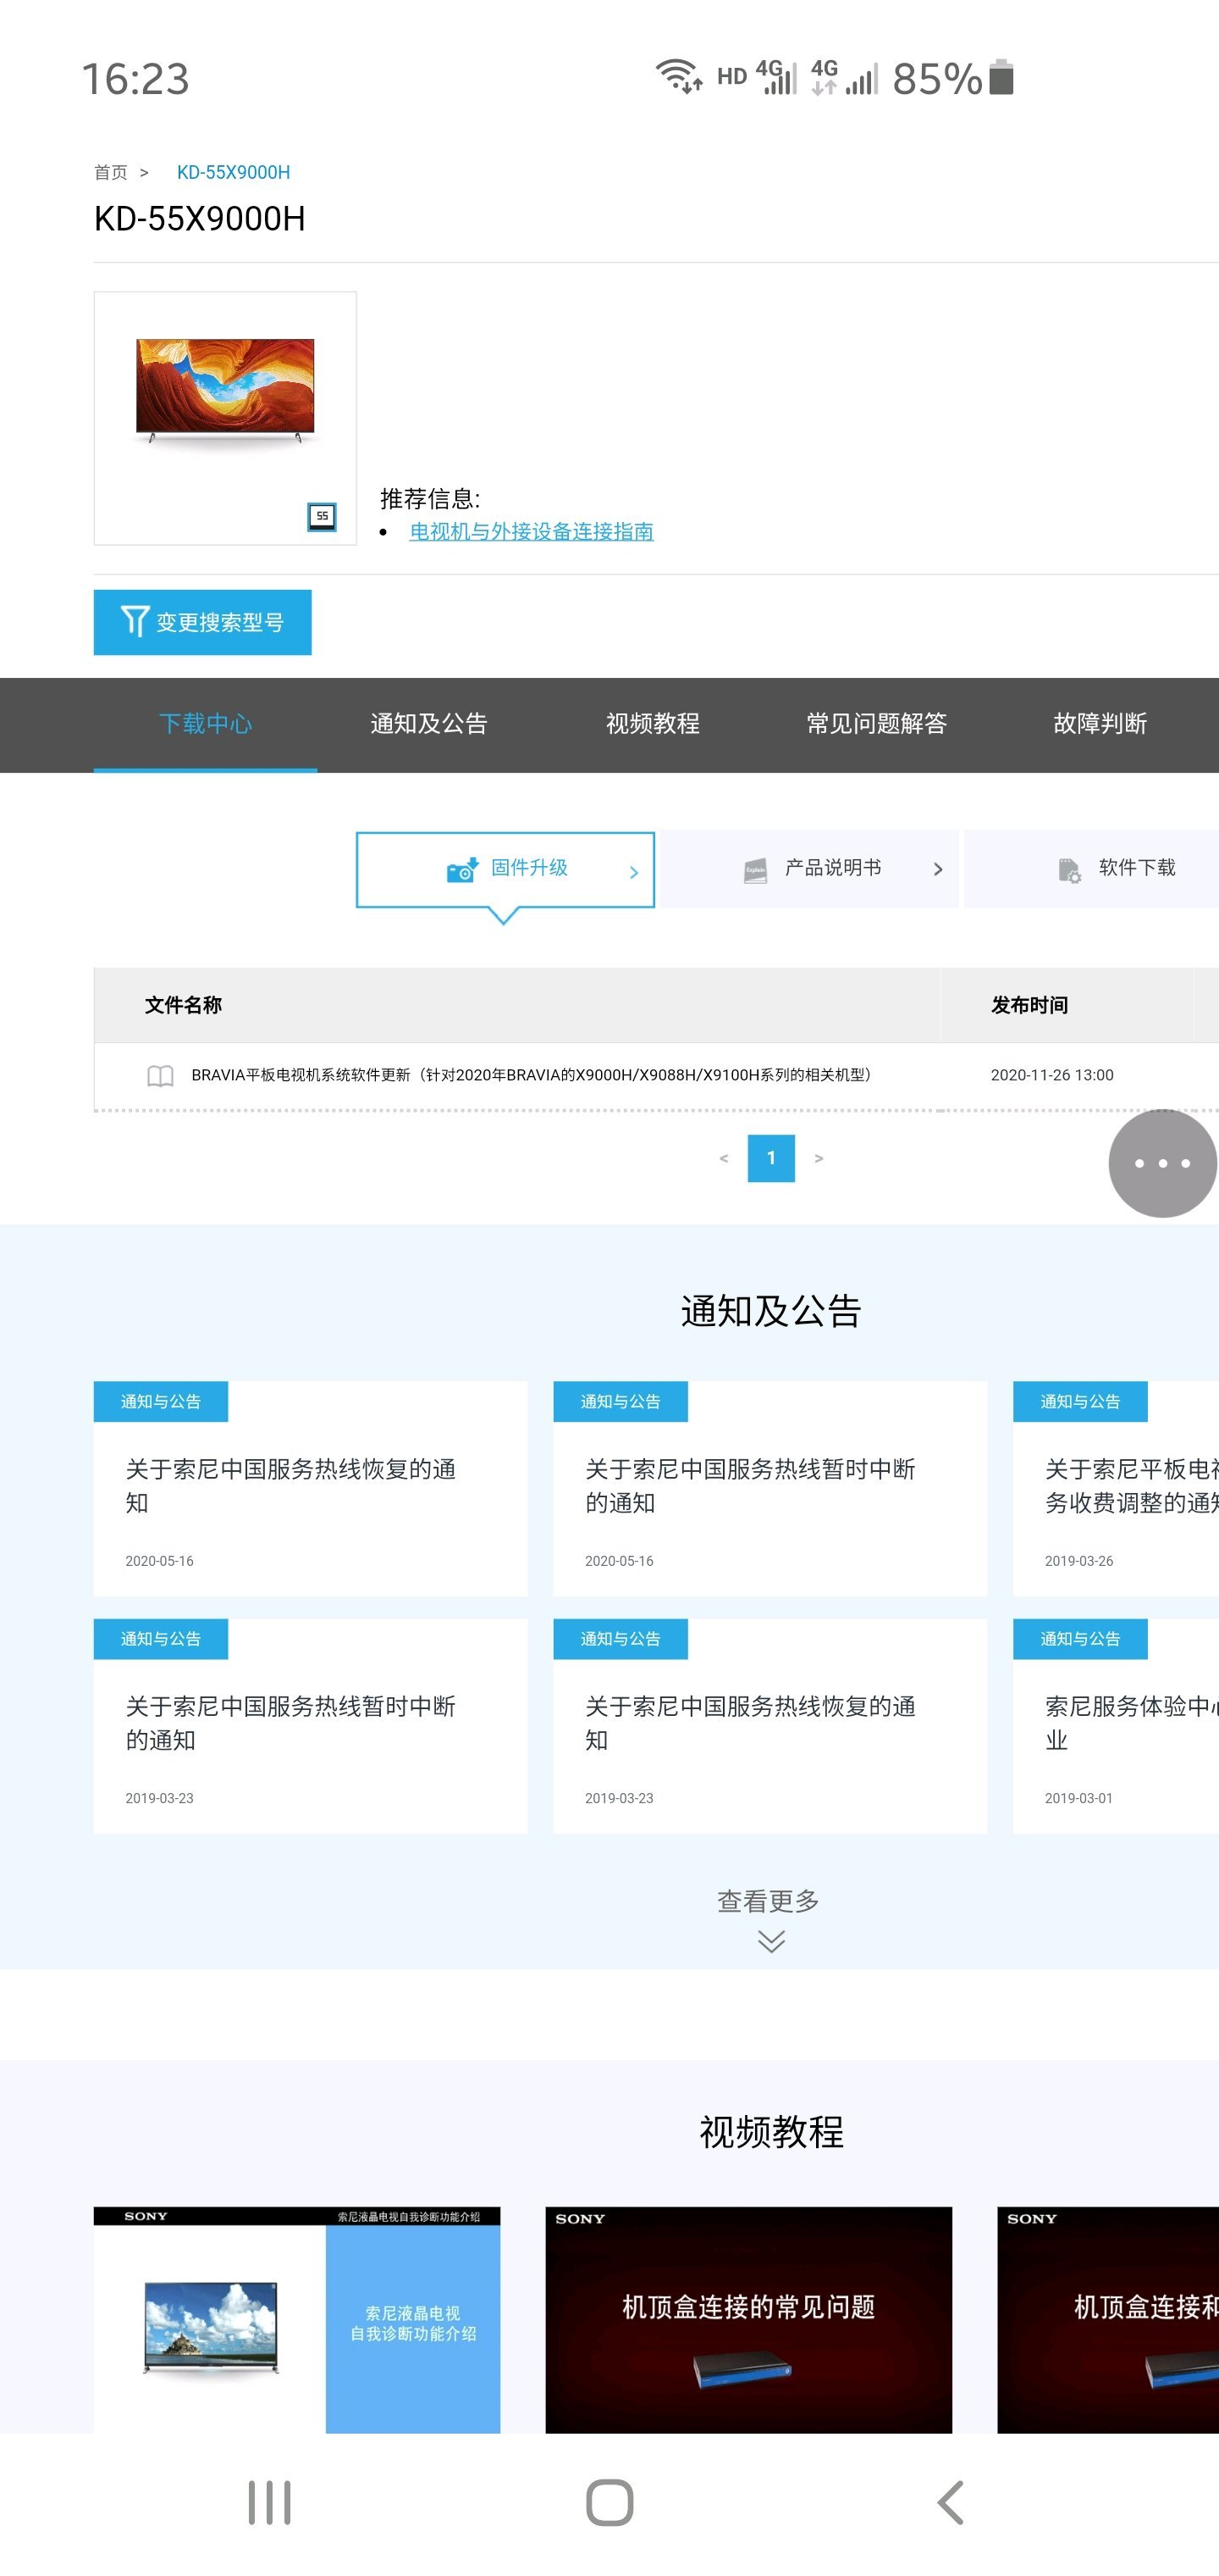
Task: Open the floating three-dot menu bubble
Action: [x=1162, y=1163]
